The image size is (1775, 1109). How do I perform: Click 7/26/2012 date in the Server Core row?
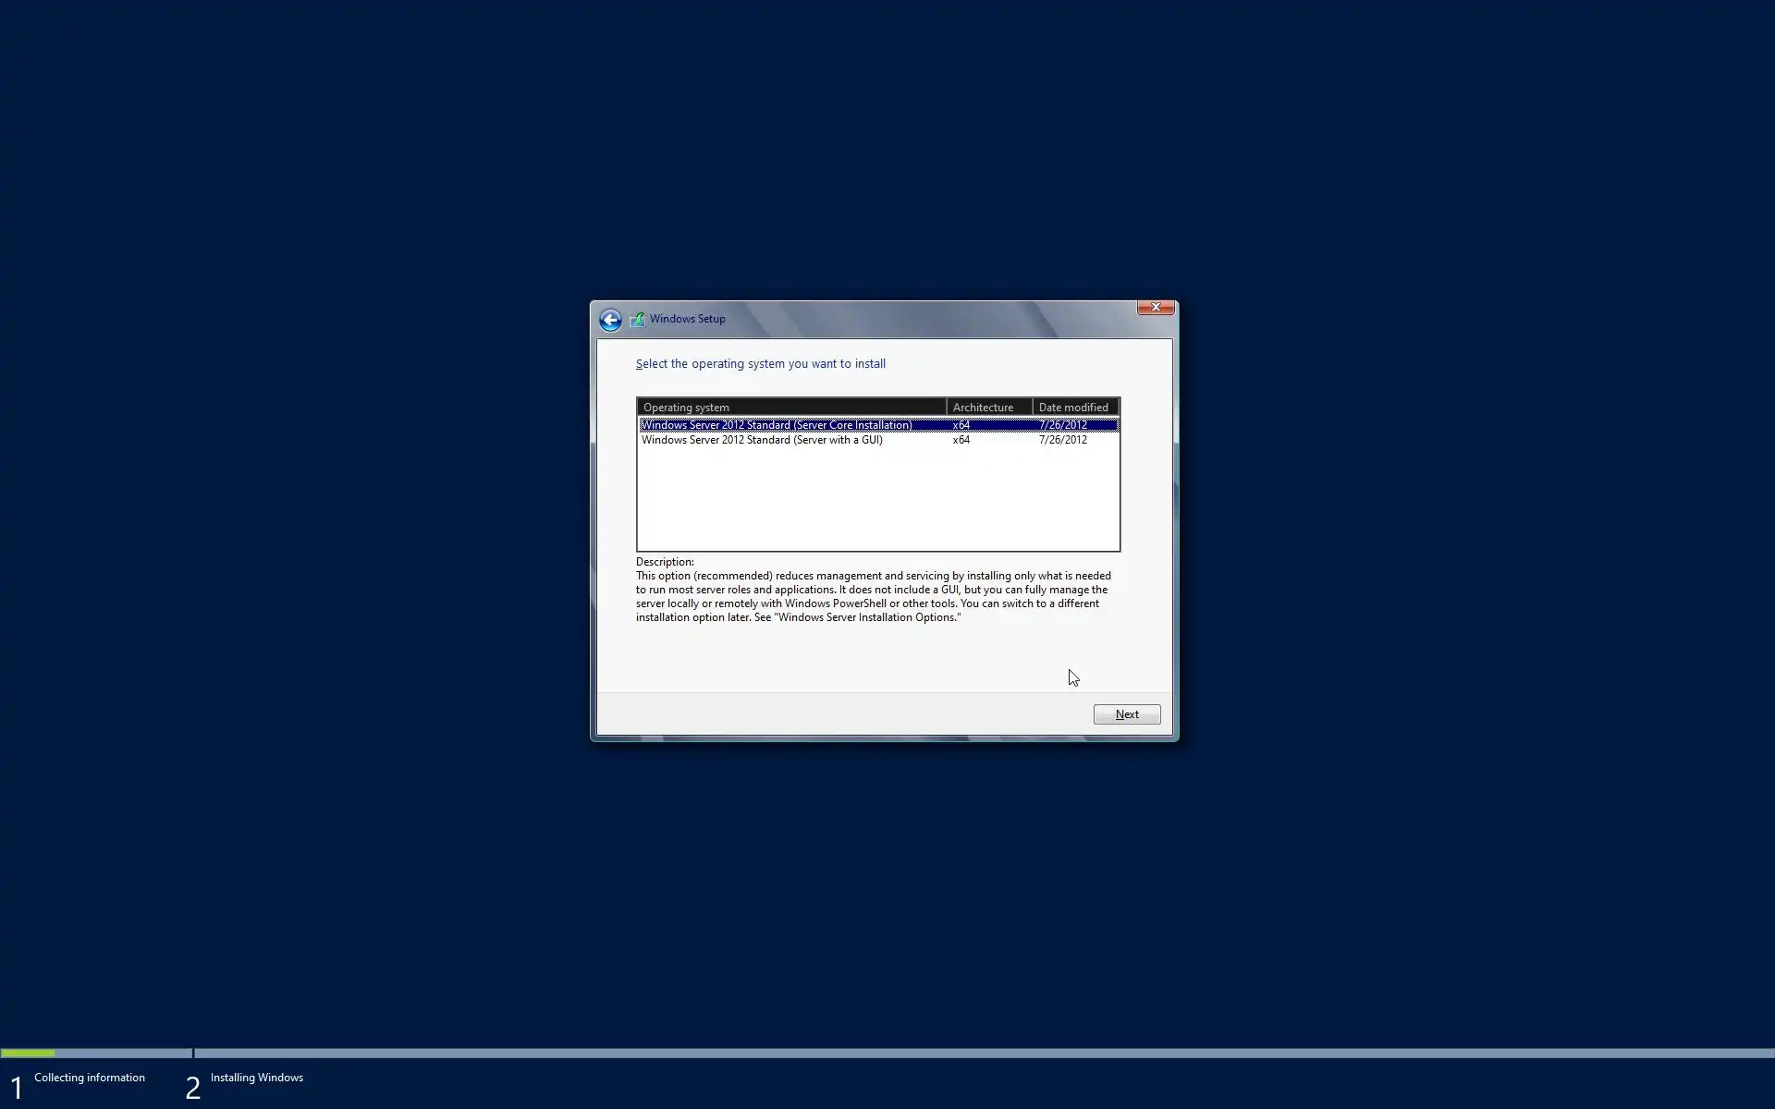click(1063, 425)
